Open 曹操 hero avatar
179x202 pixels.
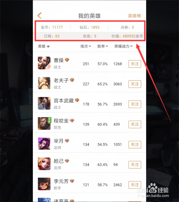pos(44,63)
